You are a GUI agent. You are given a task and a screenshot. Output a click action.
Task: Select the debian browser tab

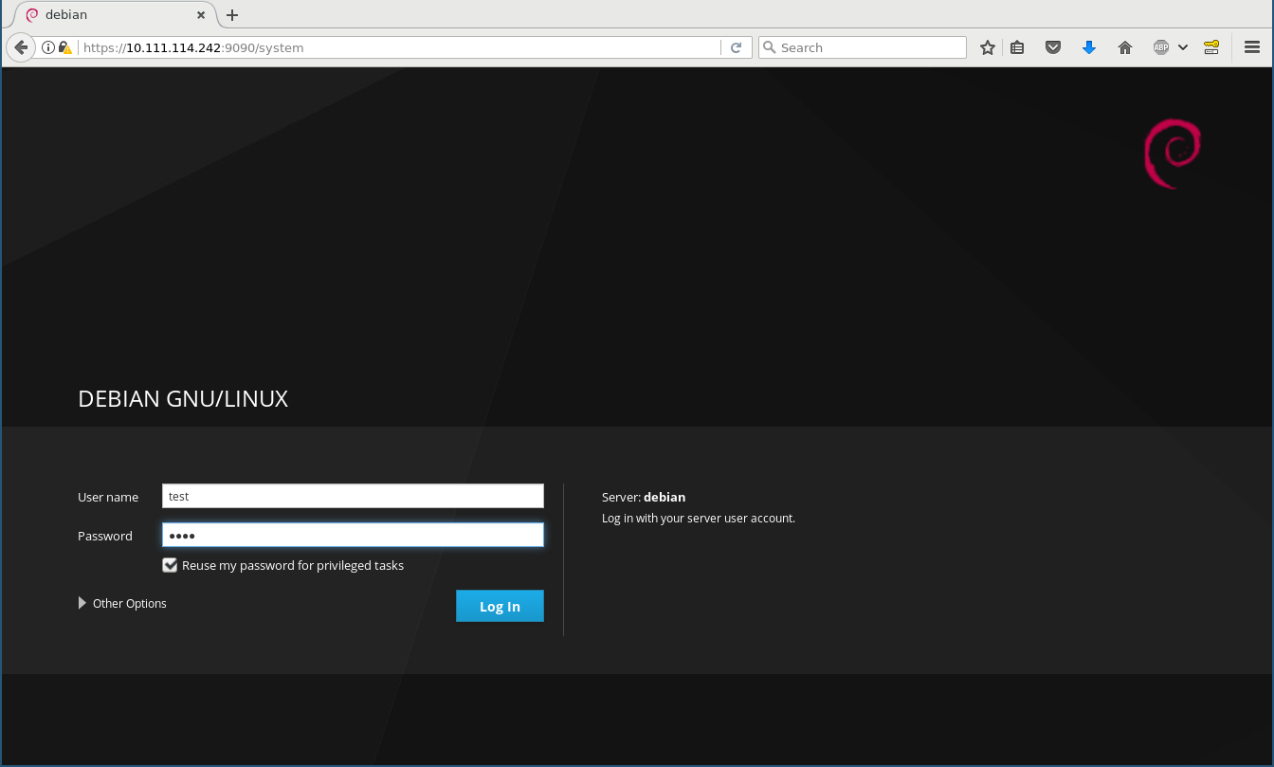116,15
